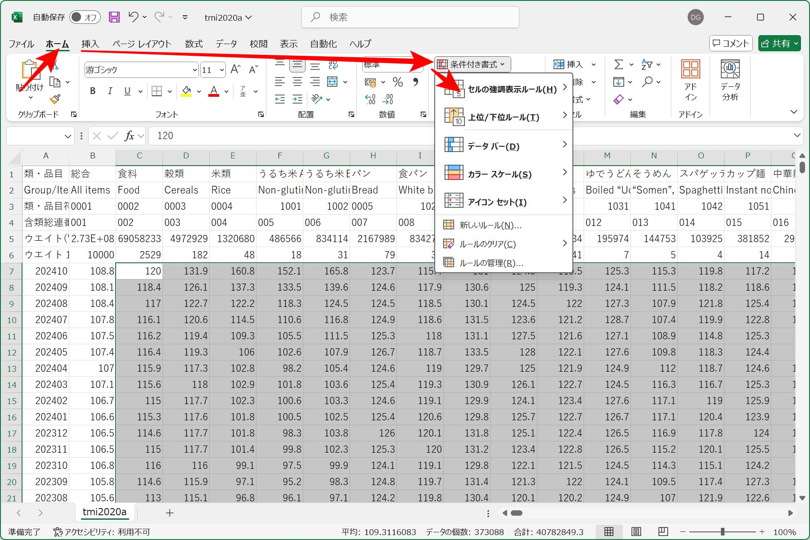Click the insert function fx icon
The height and width of the screenshot is (540, 810).
coord(129,135)
